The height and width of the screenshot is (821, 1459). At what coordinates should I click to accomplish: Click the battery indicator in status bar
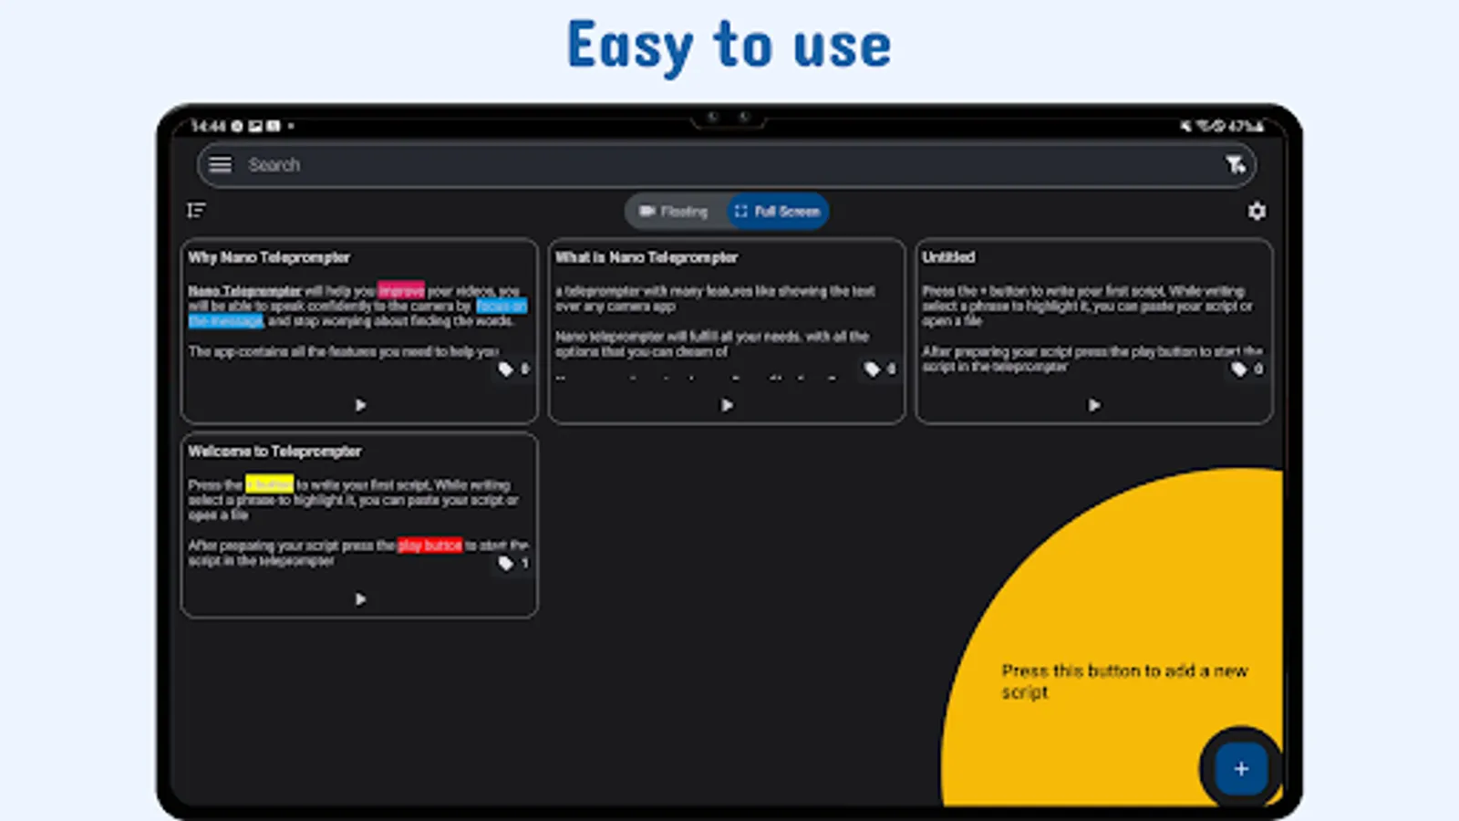click(x=1247, y=126)
